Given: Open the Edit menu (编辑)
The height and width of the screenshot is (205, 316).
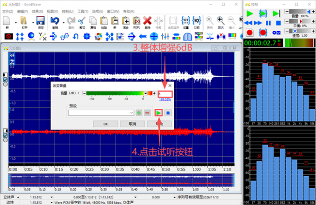Looking at the screenshot, I should 22,11.
